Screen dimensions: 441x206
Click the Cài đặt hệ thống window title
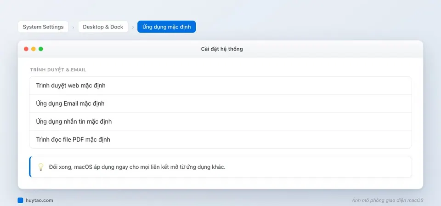click(x=222, y=49)
